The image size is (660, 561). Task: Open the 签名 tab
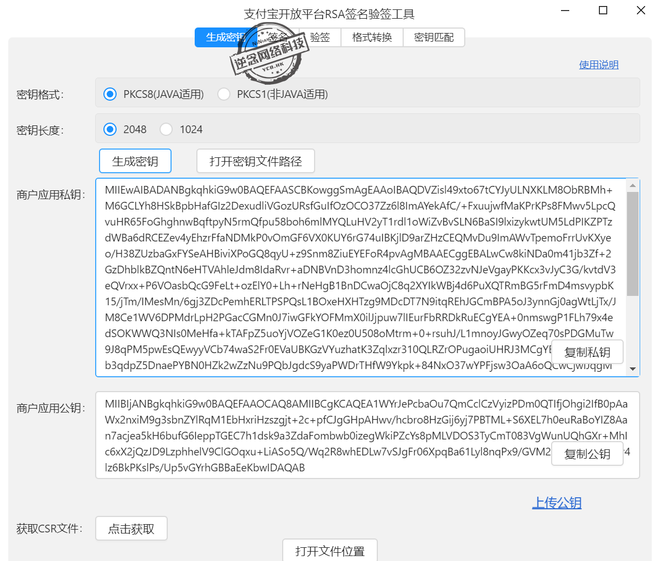(278, 37)
